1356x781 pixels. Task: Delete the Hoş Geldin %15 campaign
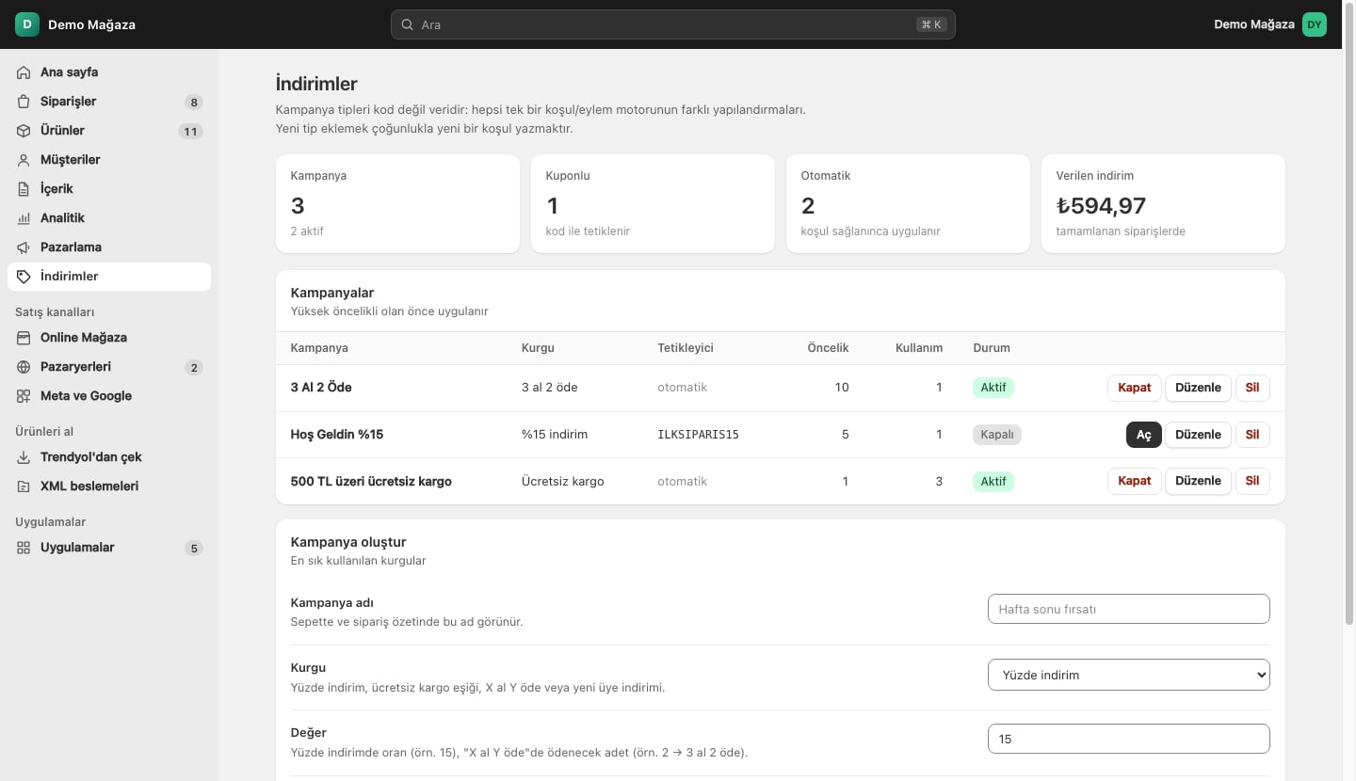pyautogui.click(x=1252, y=435)
